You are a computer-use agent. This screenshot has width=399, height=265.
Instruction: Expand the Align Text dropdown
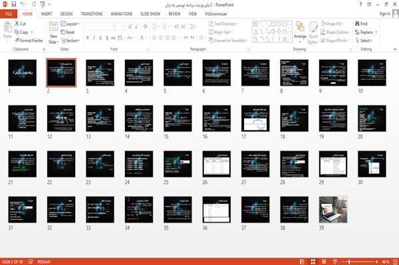(220, 32)
